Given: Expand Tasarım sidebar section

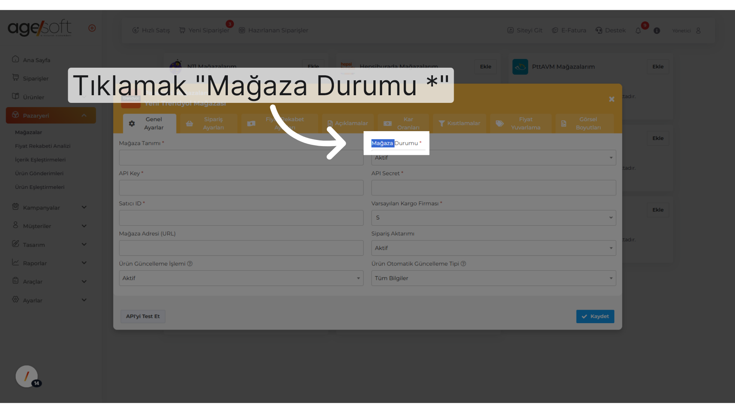Looking at the screenshot, I should tap(51, 244).
